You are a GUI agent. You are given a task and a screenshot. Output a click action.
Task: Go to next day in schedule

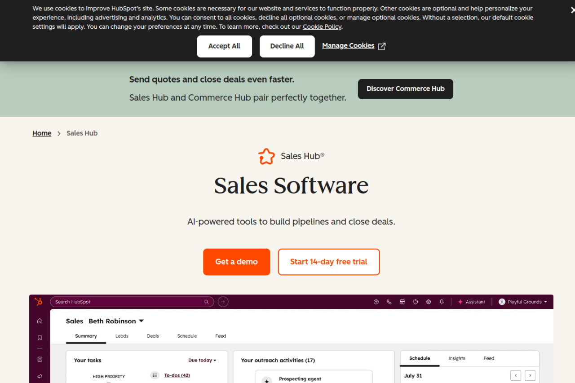530,375
